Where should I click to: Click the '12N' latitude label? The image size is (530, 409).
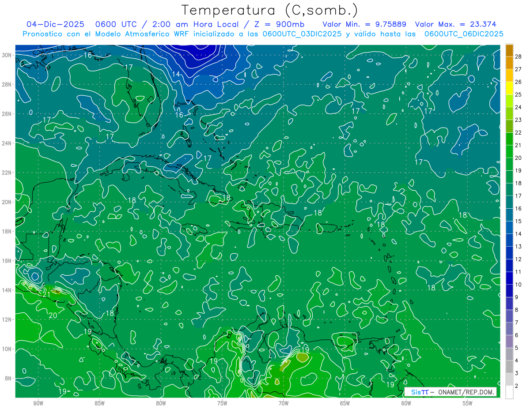(x=7, y=319)
